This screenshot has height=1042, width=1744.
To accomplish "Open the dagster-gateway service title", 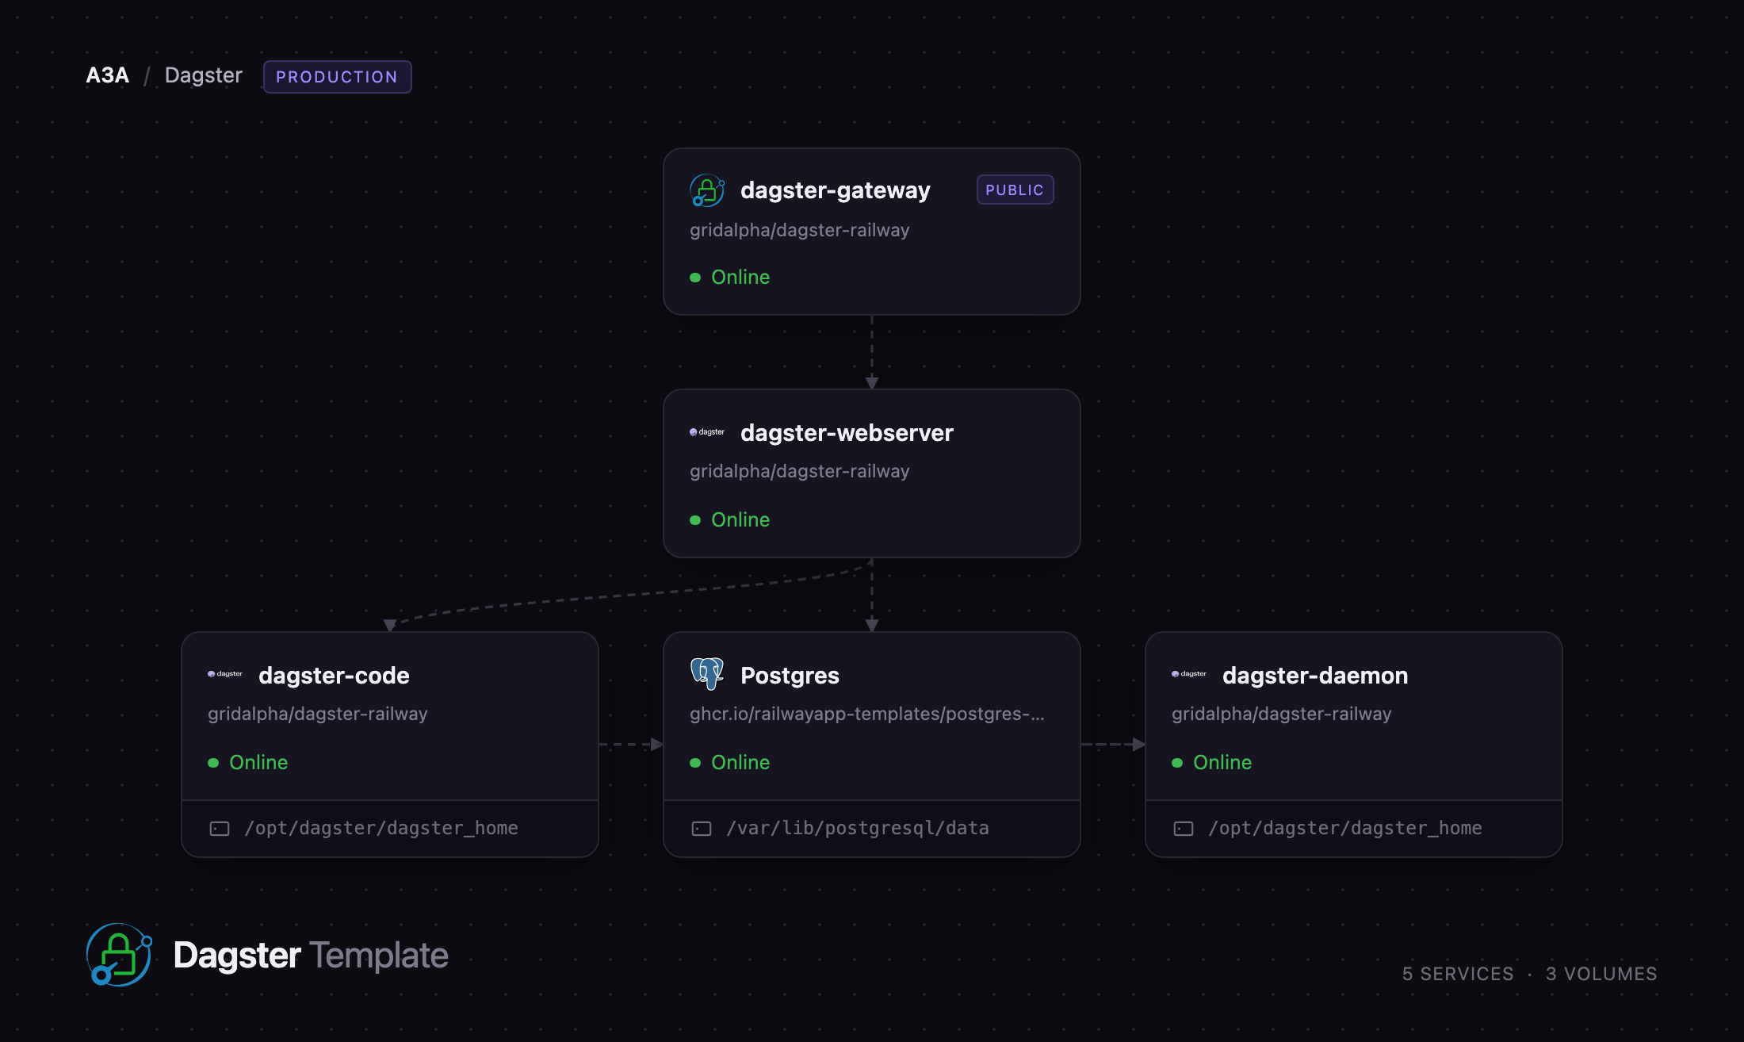I will coord(836,190).
